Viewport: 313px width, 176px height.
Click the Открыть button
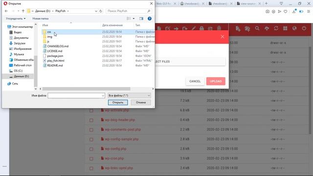(x=118, y=102)
